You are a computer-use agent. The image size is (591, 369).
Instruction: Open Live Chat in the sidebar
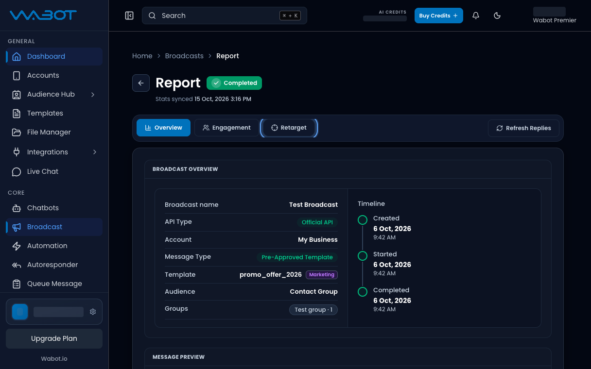point(54,171)
